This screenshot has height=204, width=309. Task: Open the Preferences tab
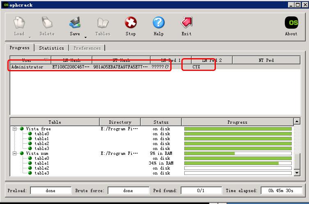87,48
